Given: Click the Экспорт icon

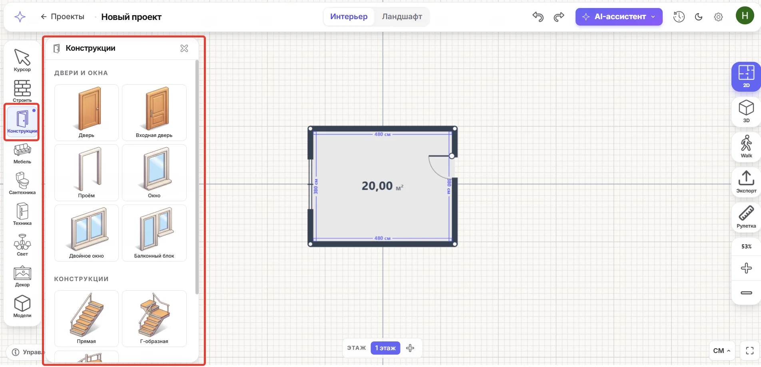Looking at the screenshot, I should click(x=746, y=182).
